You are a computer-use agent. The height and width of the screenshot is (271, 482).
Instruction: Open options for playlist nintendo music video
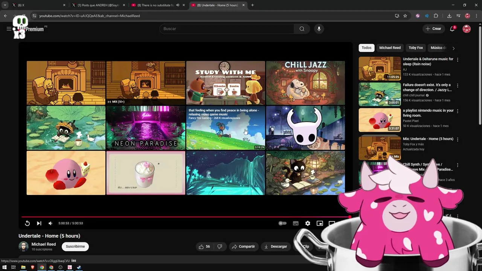coord(458,111)
